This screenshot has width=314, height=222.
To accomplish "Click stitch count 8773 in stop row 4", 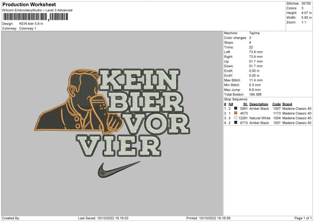I will (x=244, y=123).
